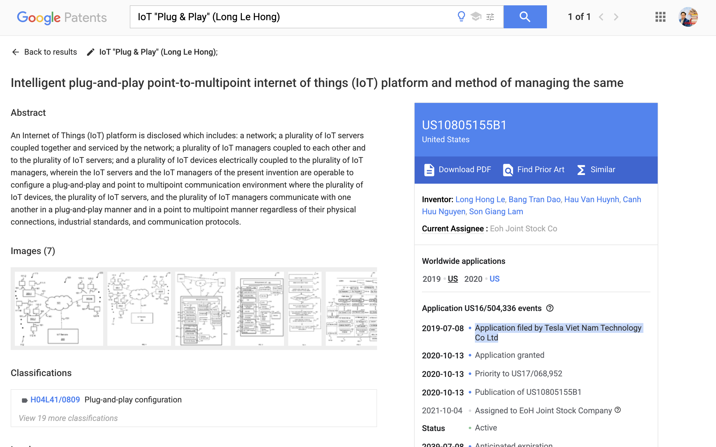Screen dimensions: 716x447
Task: Click the Find Prior Art button
Action: pos(534,170)
